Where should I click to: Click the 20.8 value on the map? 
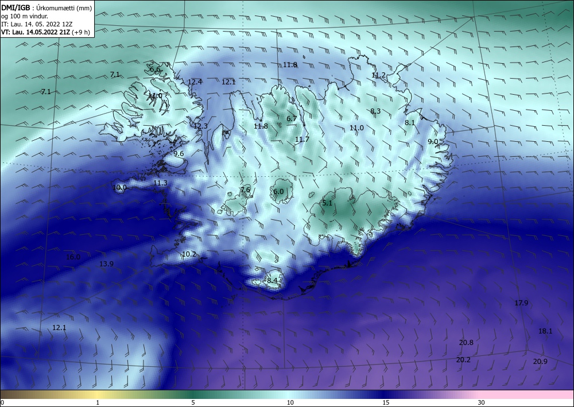(x=466, y=343)
